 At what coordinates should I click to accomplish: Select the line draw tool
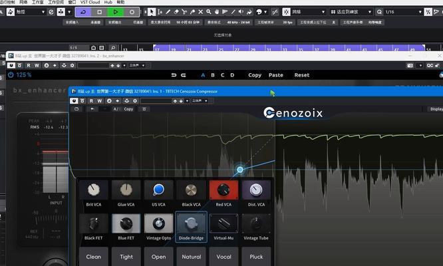click(x=233, y=12)
